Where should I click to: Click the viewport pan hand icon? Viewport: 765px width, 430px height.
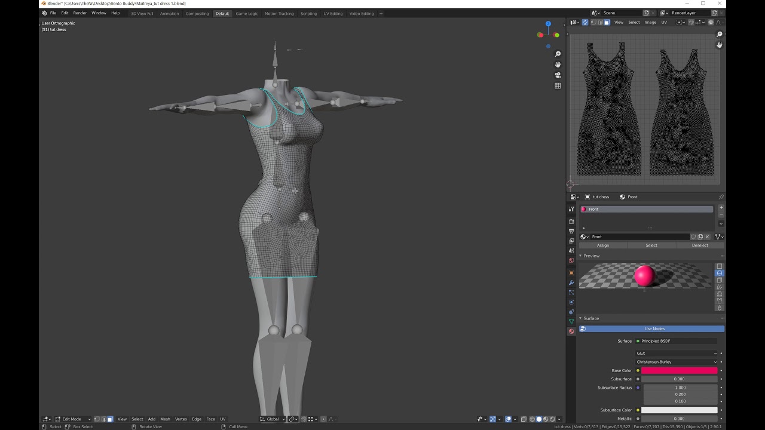point(558,64)
